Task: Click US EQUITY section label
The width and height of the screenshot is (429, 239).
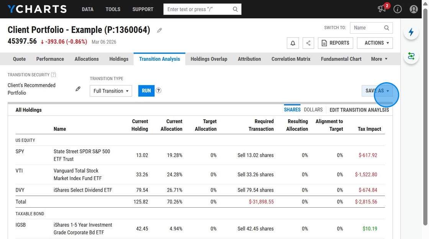Action: (25, 140)
